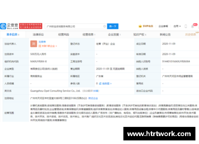Select the 广东省 region value

(99, 76)
